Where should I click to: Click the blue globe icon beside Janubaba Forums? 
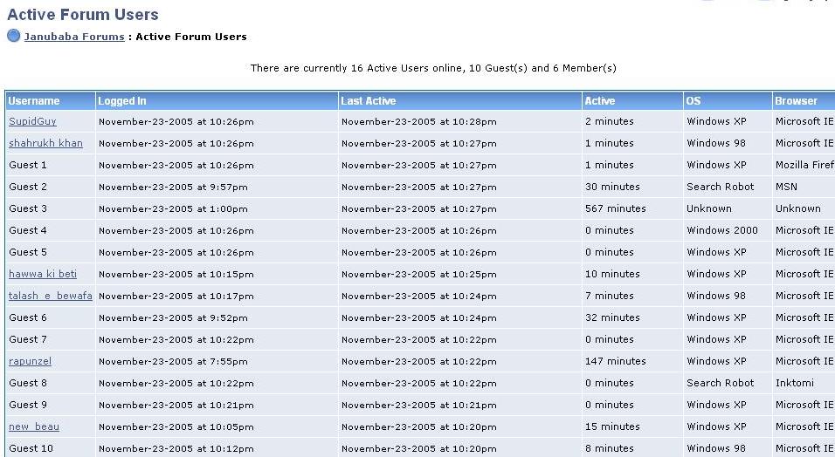pos(14,36)
